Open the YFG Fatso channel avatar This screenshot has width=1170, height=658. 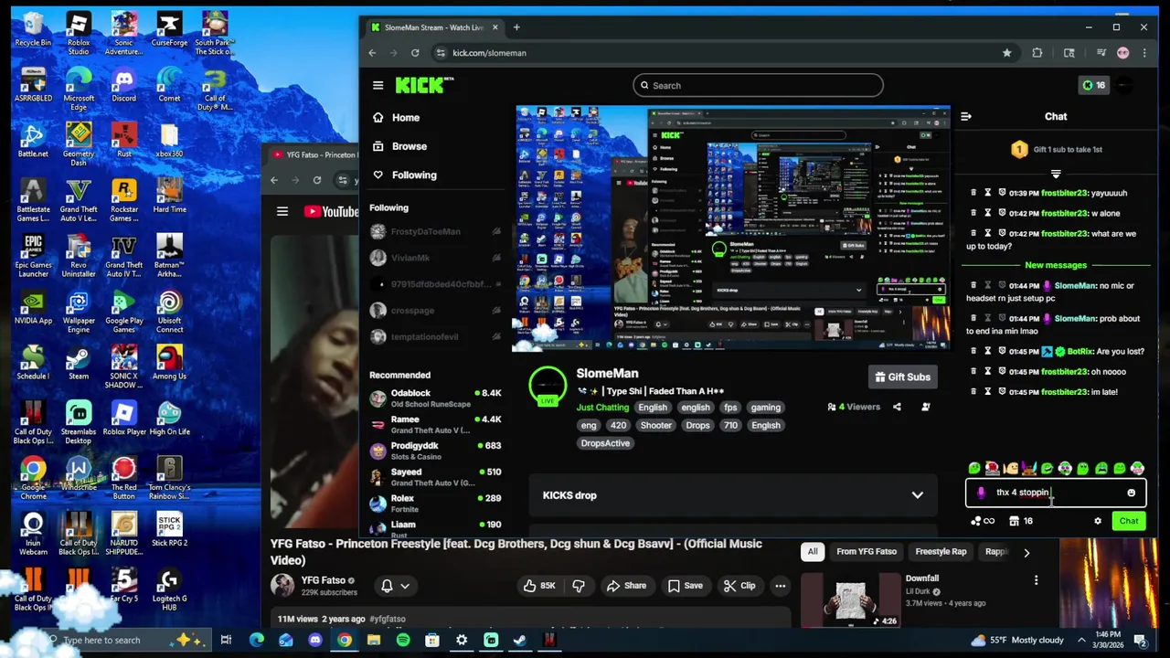point(282,586)
